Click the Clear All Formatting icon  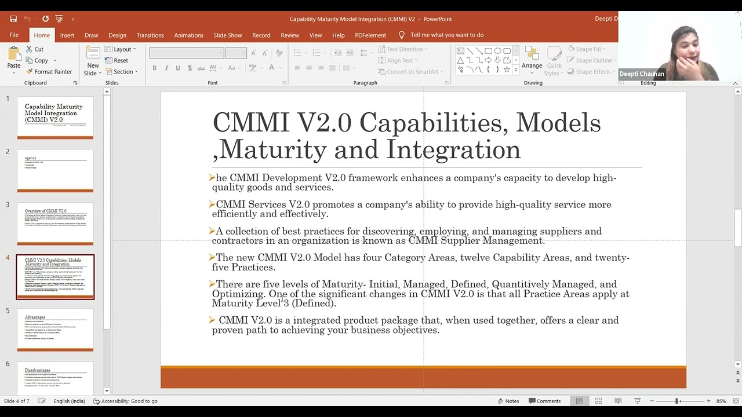[x=279, y=53]
